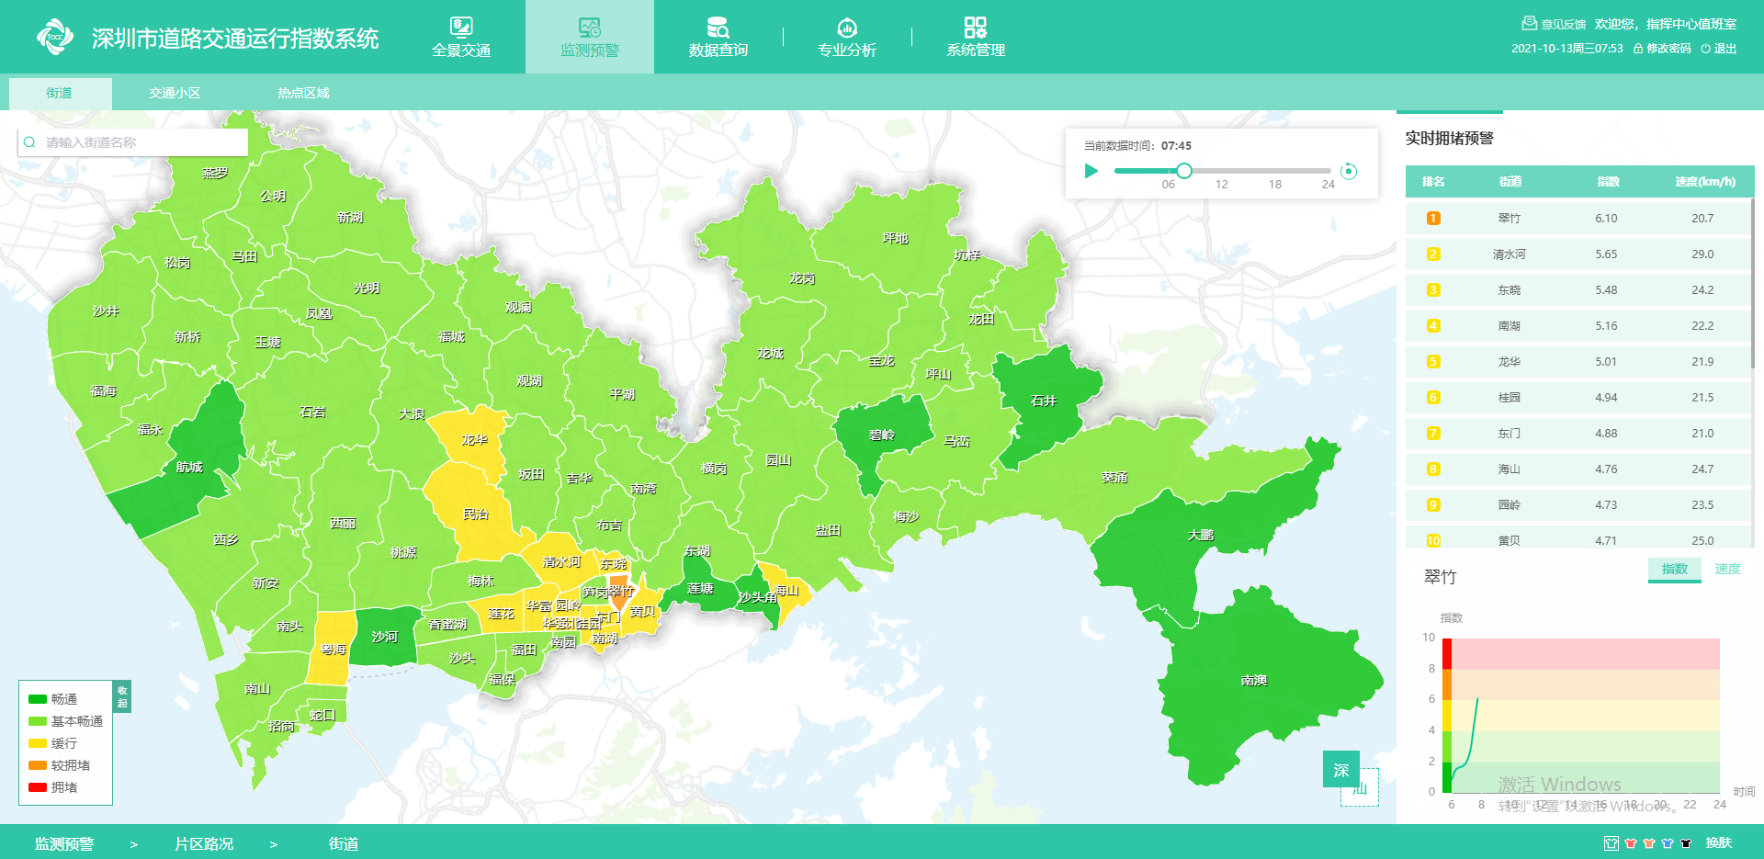Sort table by 速度(km/h) column header
The image size is (1764, 859).
pyautogui.click(x=1704, y=182)
